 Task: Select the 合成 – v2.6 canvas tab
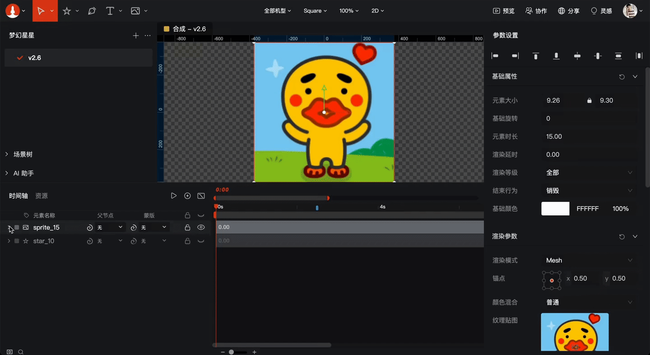pyautogui.click(x=185, y=29)
